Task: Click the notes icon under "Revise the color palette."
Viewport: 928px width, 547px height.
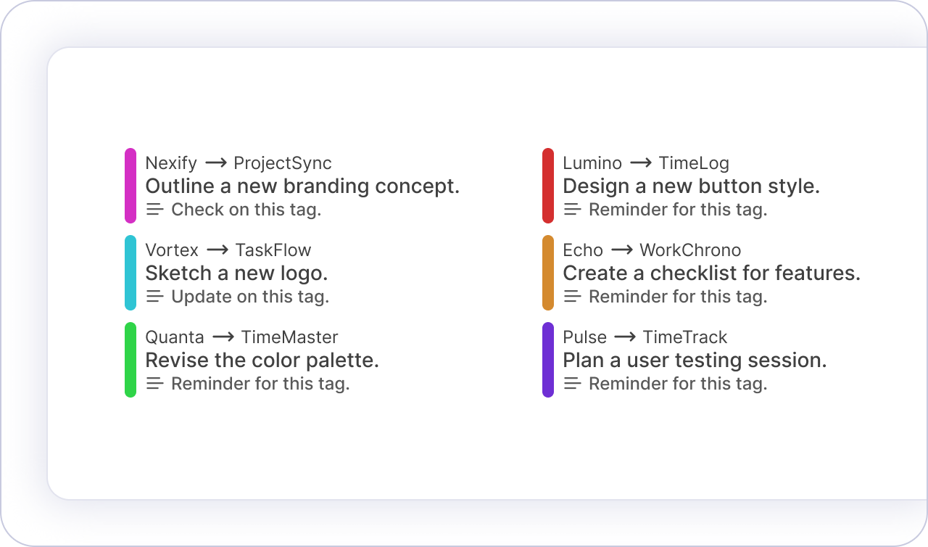Action: [154, 384]
